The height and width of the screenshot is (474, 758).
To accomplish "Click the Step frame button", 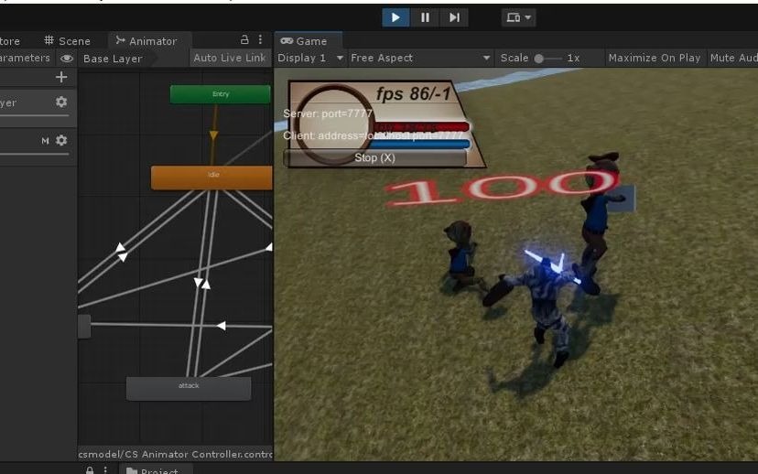I will [454, 17].
